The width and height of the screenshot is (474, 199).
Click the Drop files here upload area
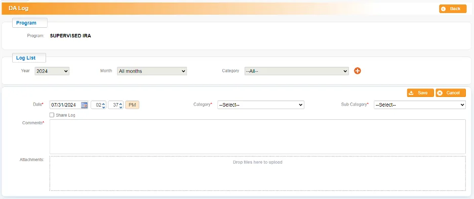(258, 173)
